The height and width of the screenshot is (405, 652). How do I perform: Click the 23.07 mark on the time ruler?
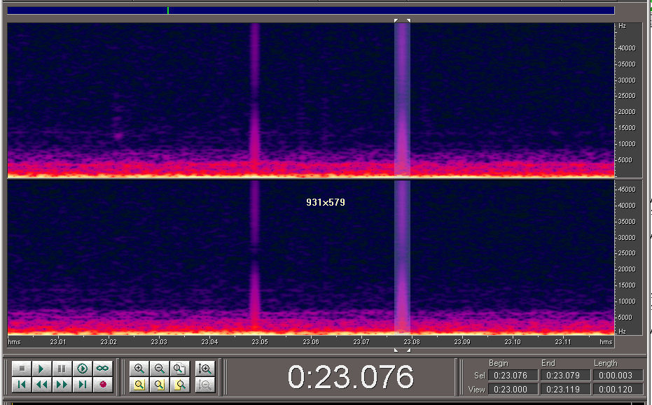pos(361,341)
